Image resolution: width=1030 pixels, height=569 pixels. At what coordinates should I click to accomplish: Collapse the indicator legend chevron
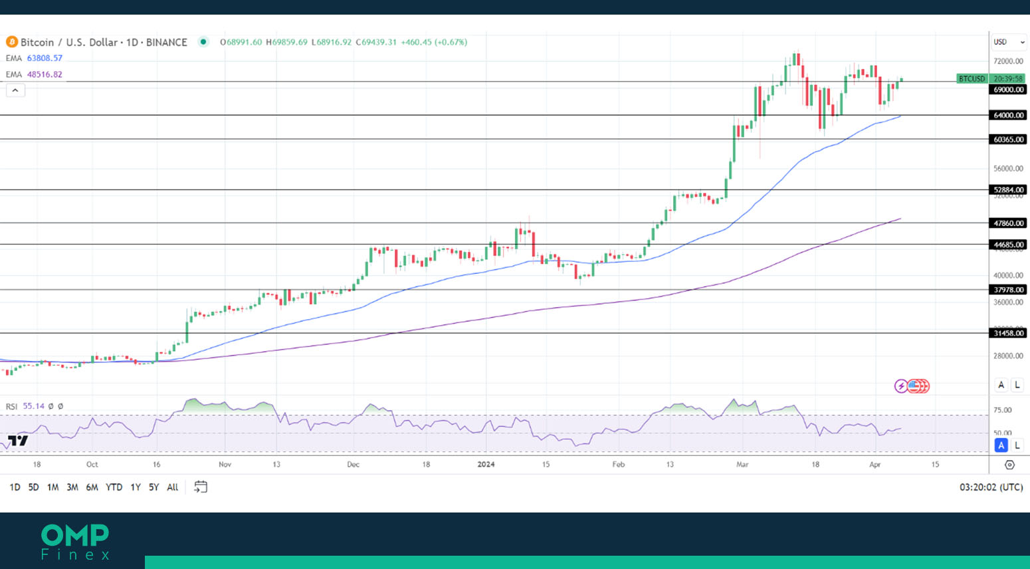pyautogui.click(x=15, y=90)
